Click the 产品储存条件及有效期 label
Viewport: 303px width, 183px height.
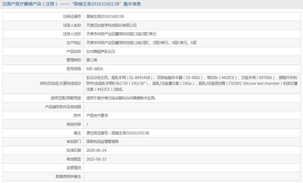coord(63,107)
